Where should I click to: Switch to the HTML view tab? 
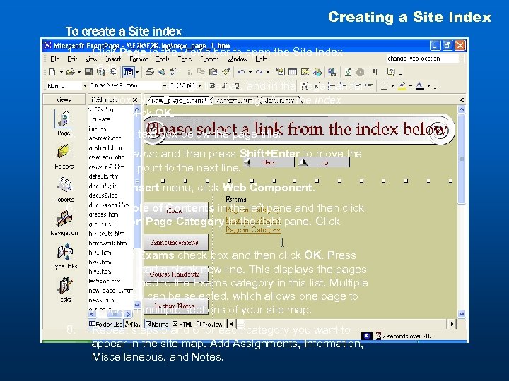[x=183, y=324]
